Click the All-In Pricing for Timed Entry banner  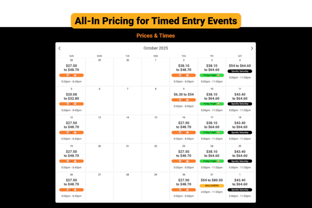click(156, 21)
